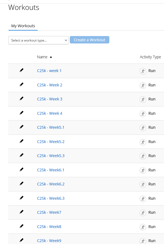Open the Select a workout type dropdown
Screen dimensions: 164x244
38,40
